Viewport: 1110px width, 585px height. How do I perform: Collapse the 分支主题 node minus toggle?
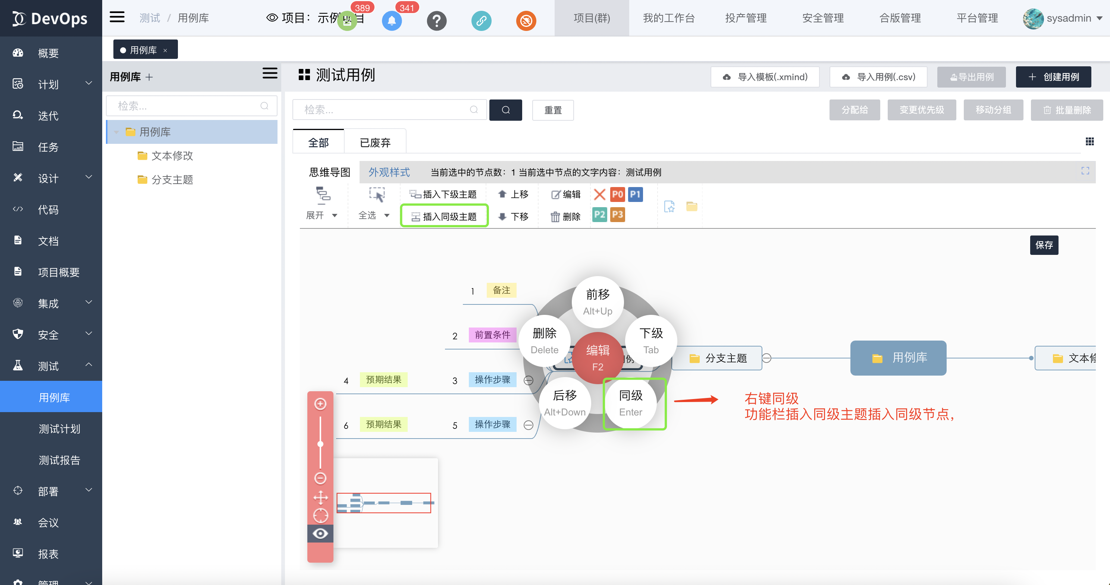pyautogui.click(x=766, y=358)
